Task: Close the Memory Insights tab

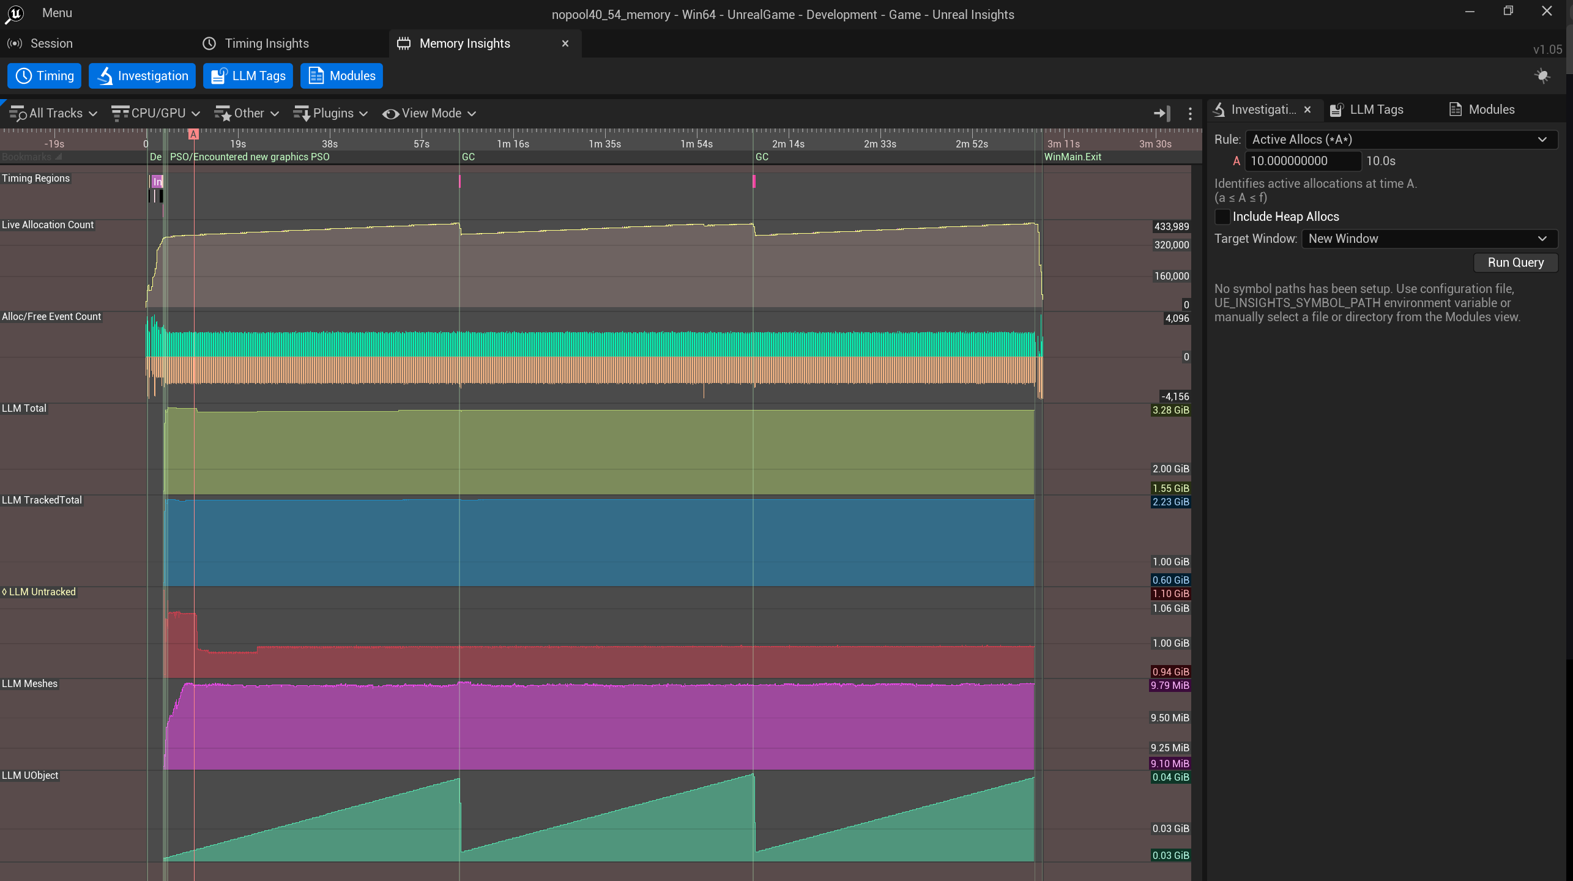Action: tap(565, 43)
